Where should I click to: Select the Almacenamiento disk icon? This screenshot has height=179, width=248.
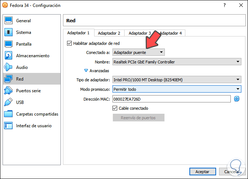point(9,56)
